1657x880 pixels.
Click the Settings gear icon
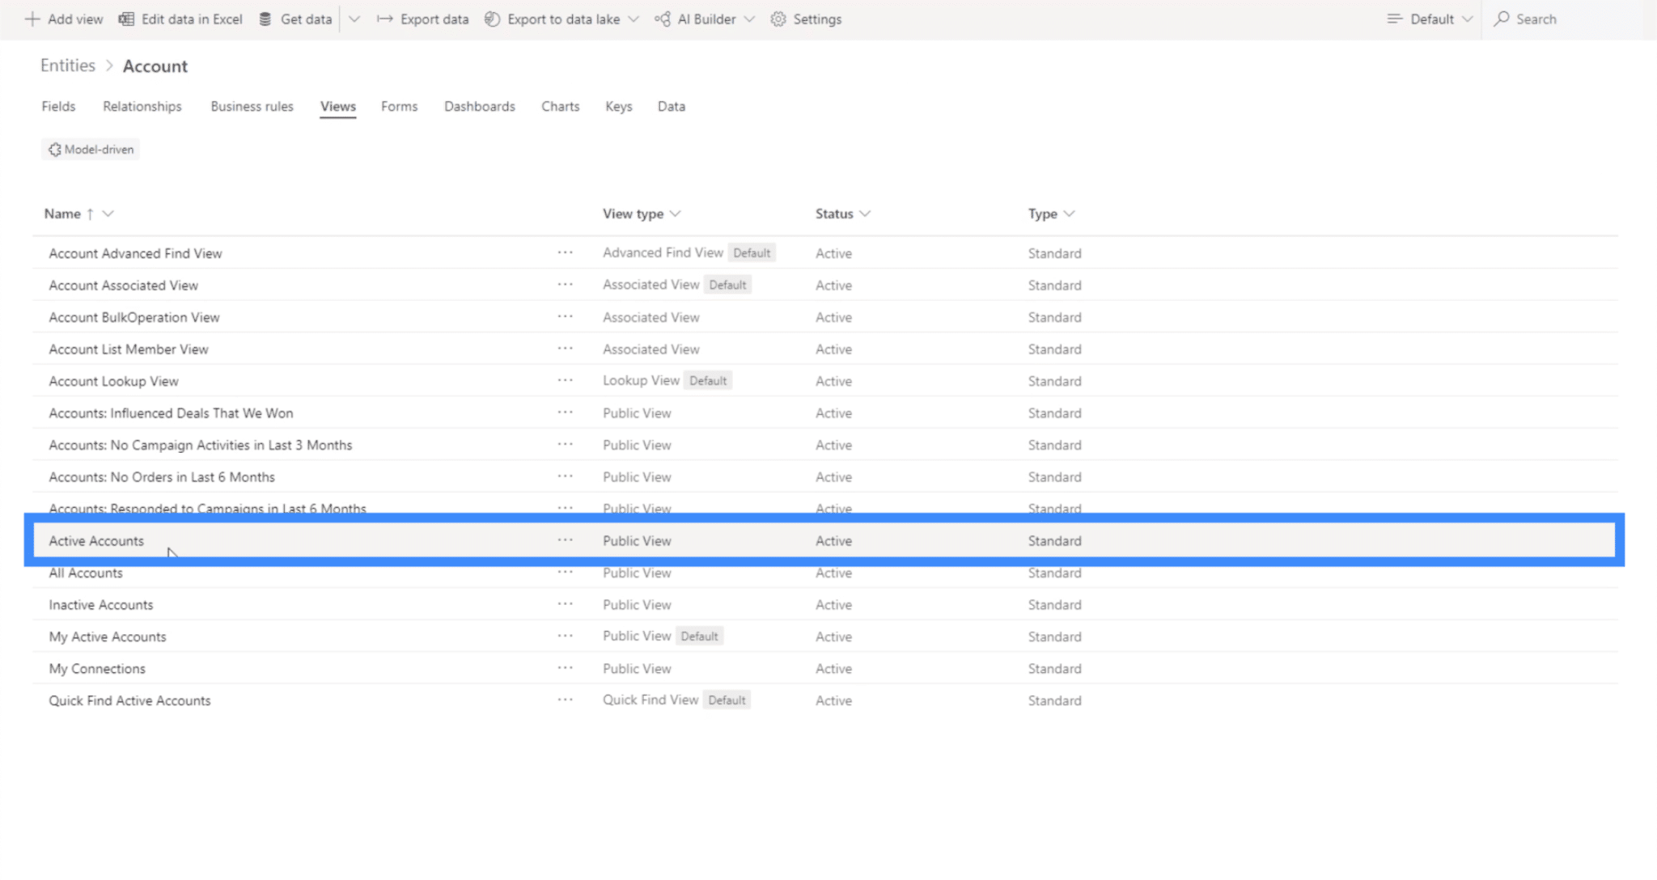pyautogui.click(x=778, y=19)
